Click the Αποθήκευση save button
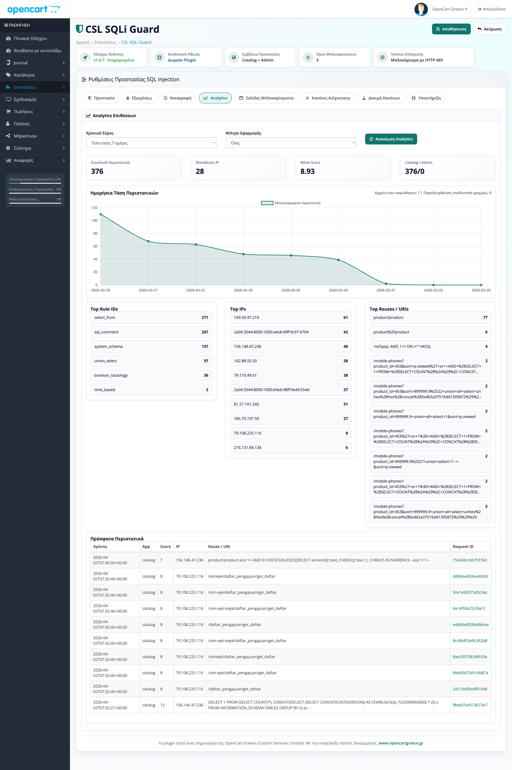The width and height of the screenshot is (512, 770). click(451, 29)
